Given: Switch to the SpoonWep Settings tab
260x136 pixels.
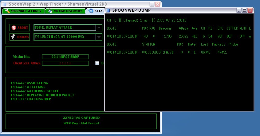Looking at the screenshot, I should tap(23, 11).
